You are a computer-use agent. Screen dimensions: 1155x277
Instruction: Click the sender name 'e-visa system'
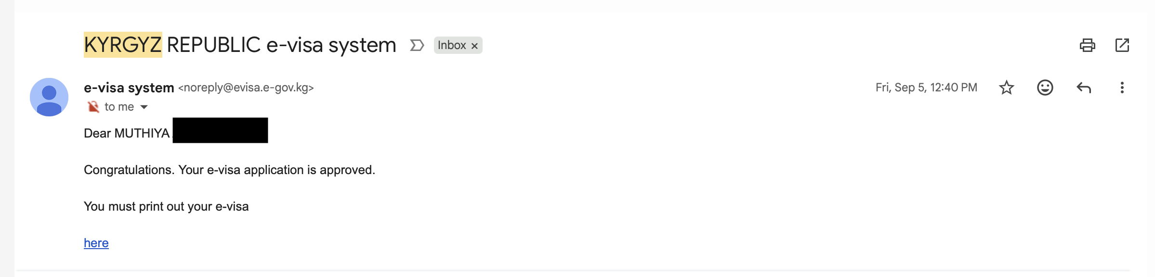pyautogui.click(x=129, y=88)
